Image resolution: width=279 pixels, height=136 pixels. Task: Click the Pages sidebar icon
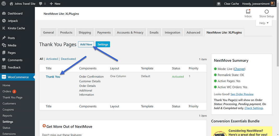click(x=4, y=53)
